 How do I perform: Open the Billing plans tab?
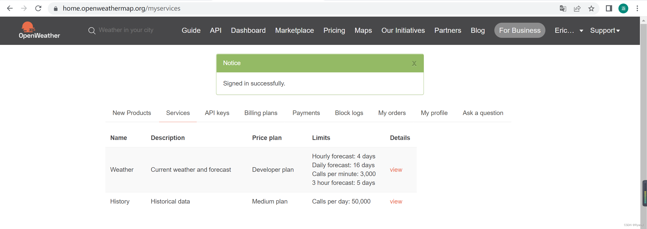(261, 113)
